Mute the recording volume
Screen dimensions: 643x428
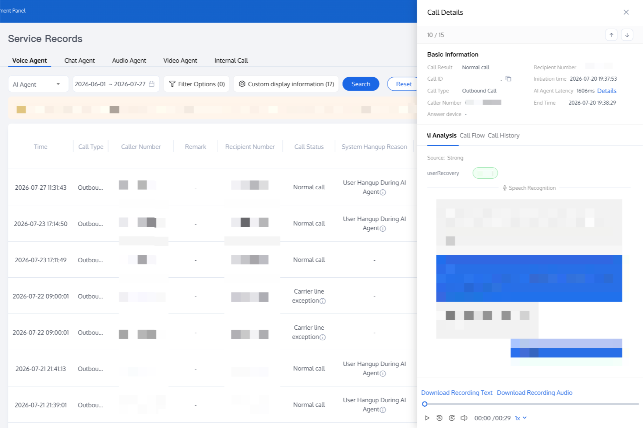464,418
